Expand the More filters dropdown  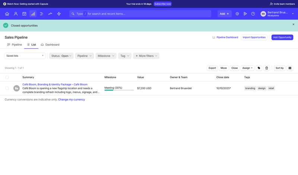pyautogui.click(x=146, y=56)
